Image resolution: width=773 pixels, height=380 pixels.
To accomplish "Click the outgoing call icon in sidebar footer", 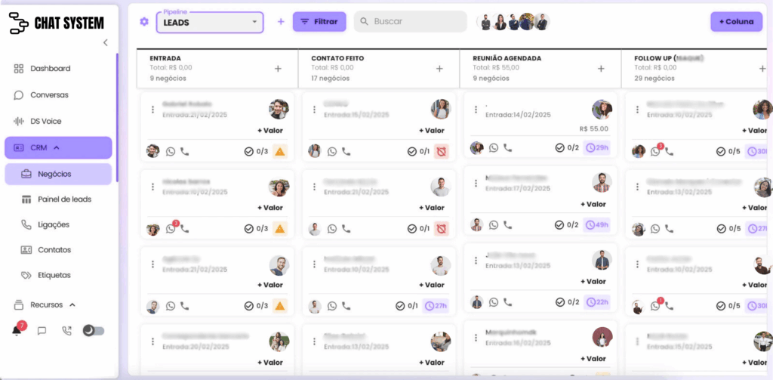I will pos(66,331).
